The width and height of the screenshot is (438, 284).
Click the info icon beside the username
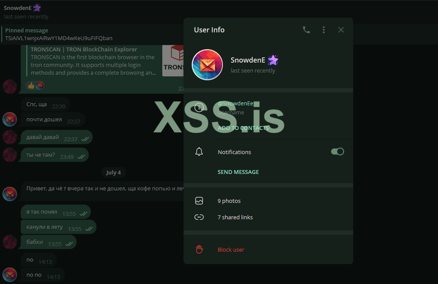199,107
